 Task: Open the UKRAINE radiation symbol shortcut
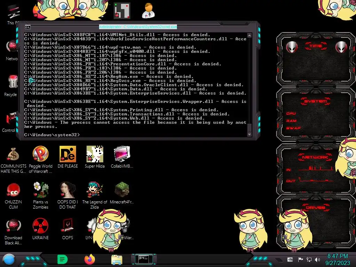[x=40, y=229]
